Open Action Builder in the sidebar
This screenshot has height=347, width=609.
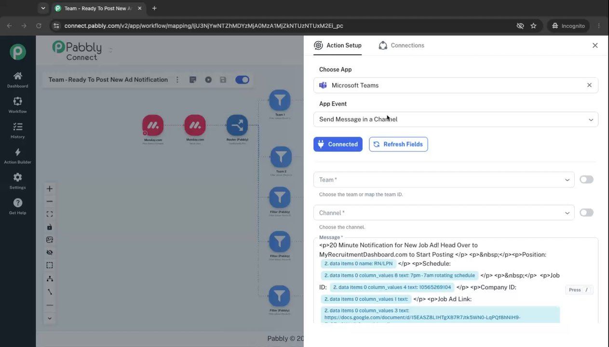(x=18, y=156)
